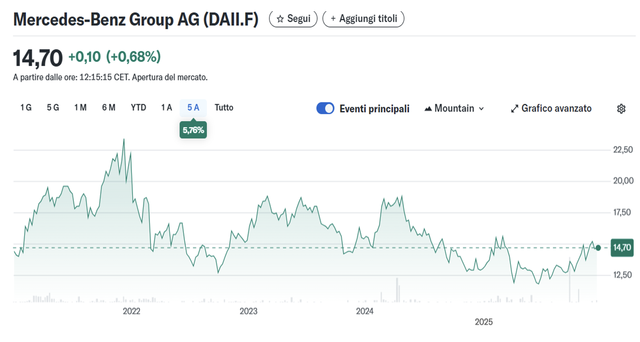This screenshot has width=640, height=342.
Task: Expand the Mountain dropdown chevron
Action: (482, 109)
